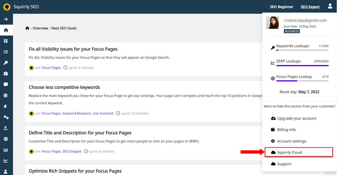Switch to SEO Expert mode
The width and height of the screenshot is (337, 175).
(x=310, y=7)
